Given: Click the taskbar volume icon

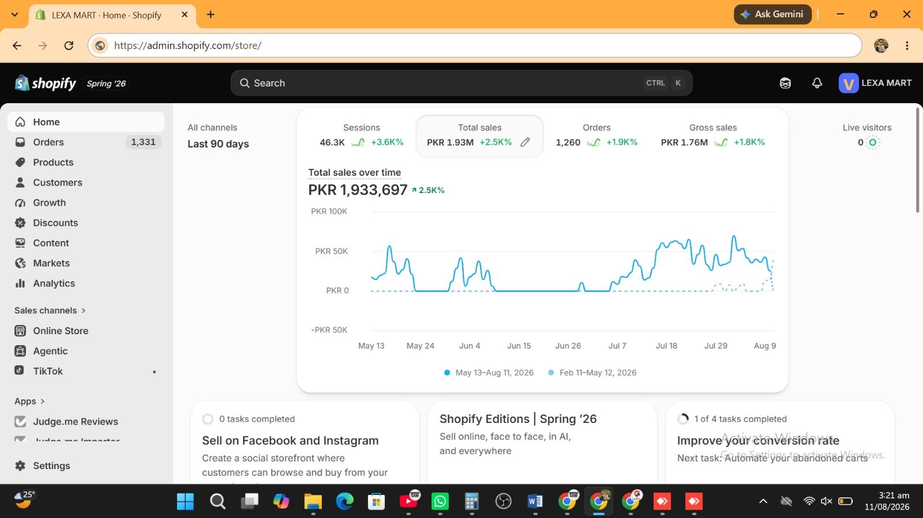Looking at the screenshot, I should [826, 501].
